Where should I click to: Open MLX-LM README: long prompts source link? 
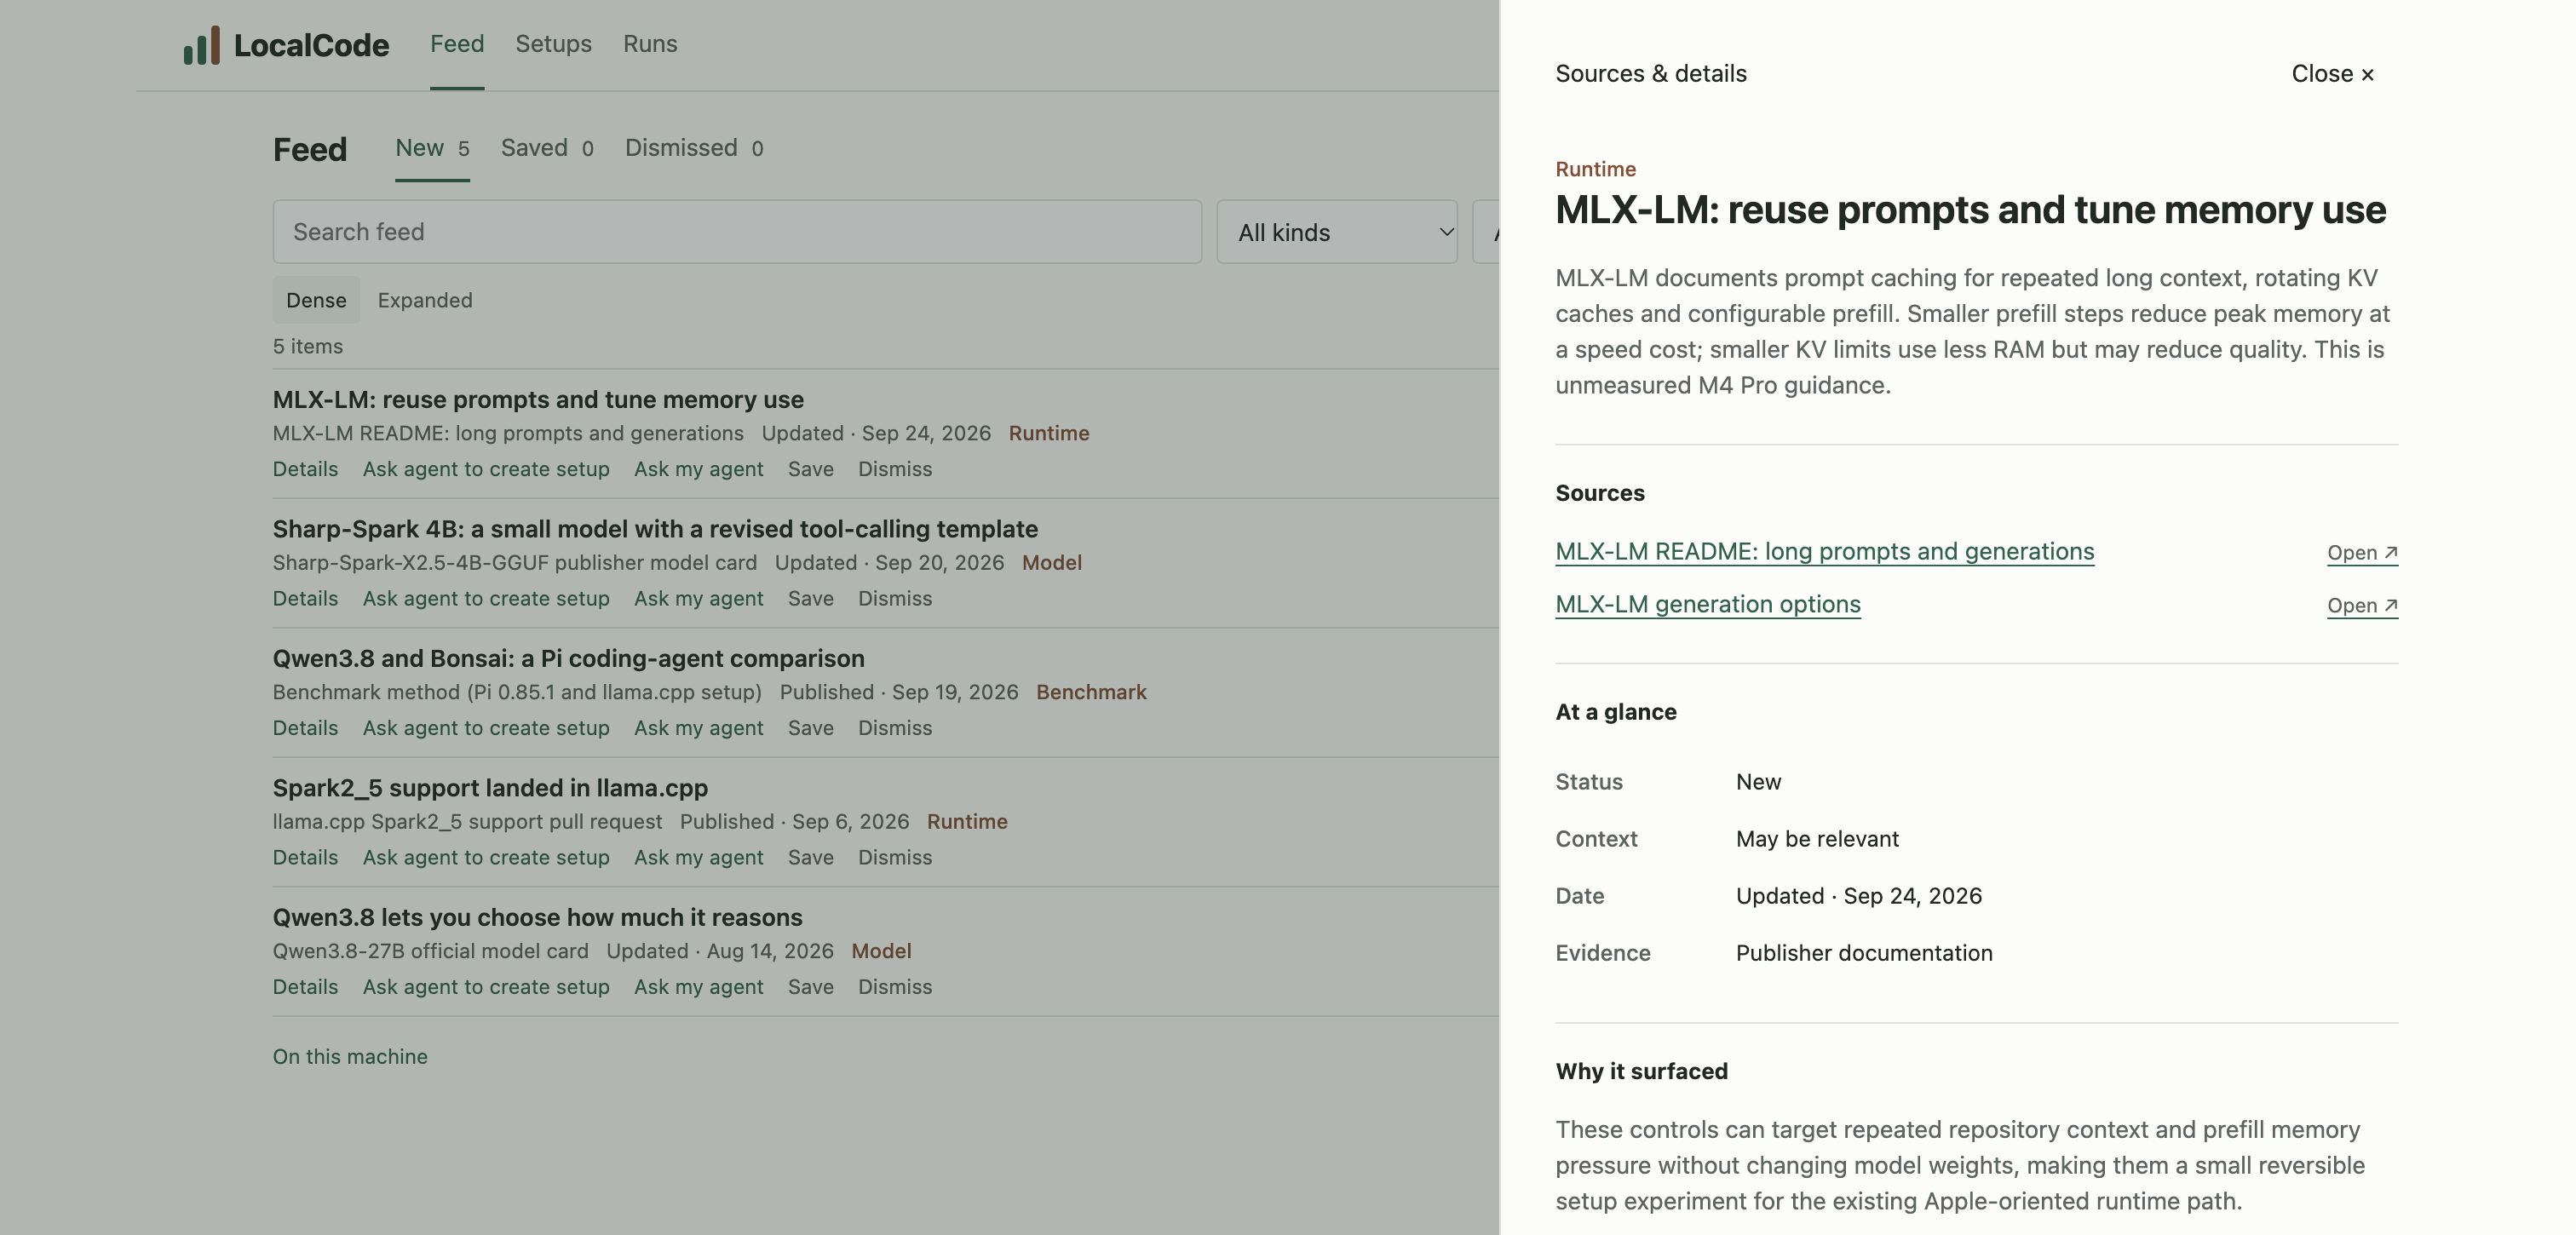(x=1824, y=551)
